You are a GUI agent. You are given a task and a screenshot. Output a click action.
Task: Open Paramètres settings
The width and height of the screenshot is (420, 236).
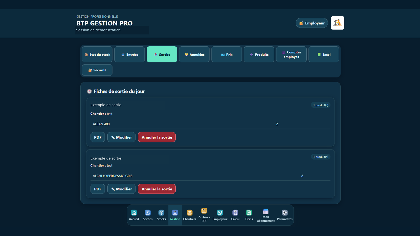(x=285, y=215)
